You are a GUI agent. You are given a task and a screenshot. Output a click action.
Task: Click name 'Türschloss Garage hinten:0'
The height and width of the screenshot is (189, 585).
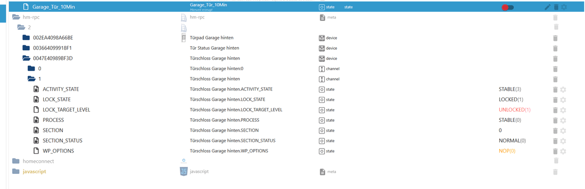click(216, 69)
